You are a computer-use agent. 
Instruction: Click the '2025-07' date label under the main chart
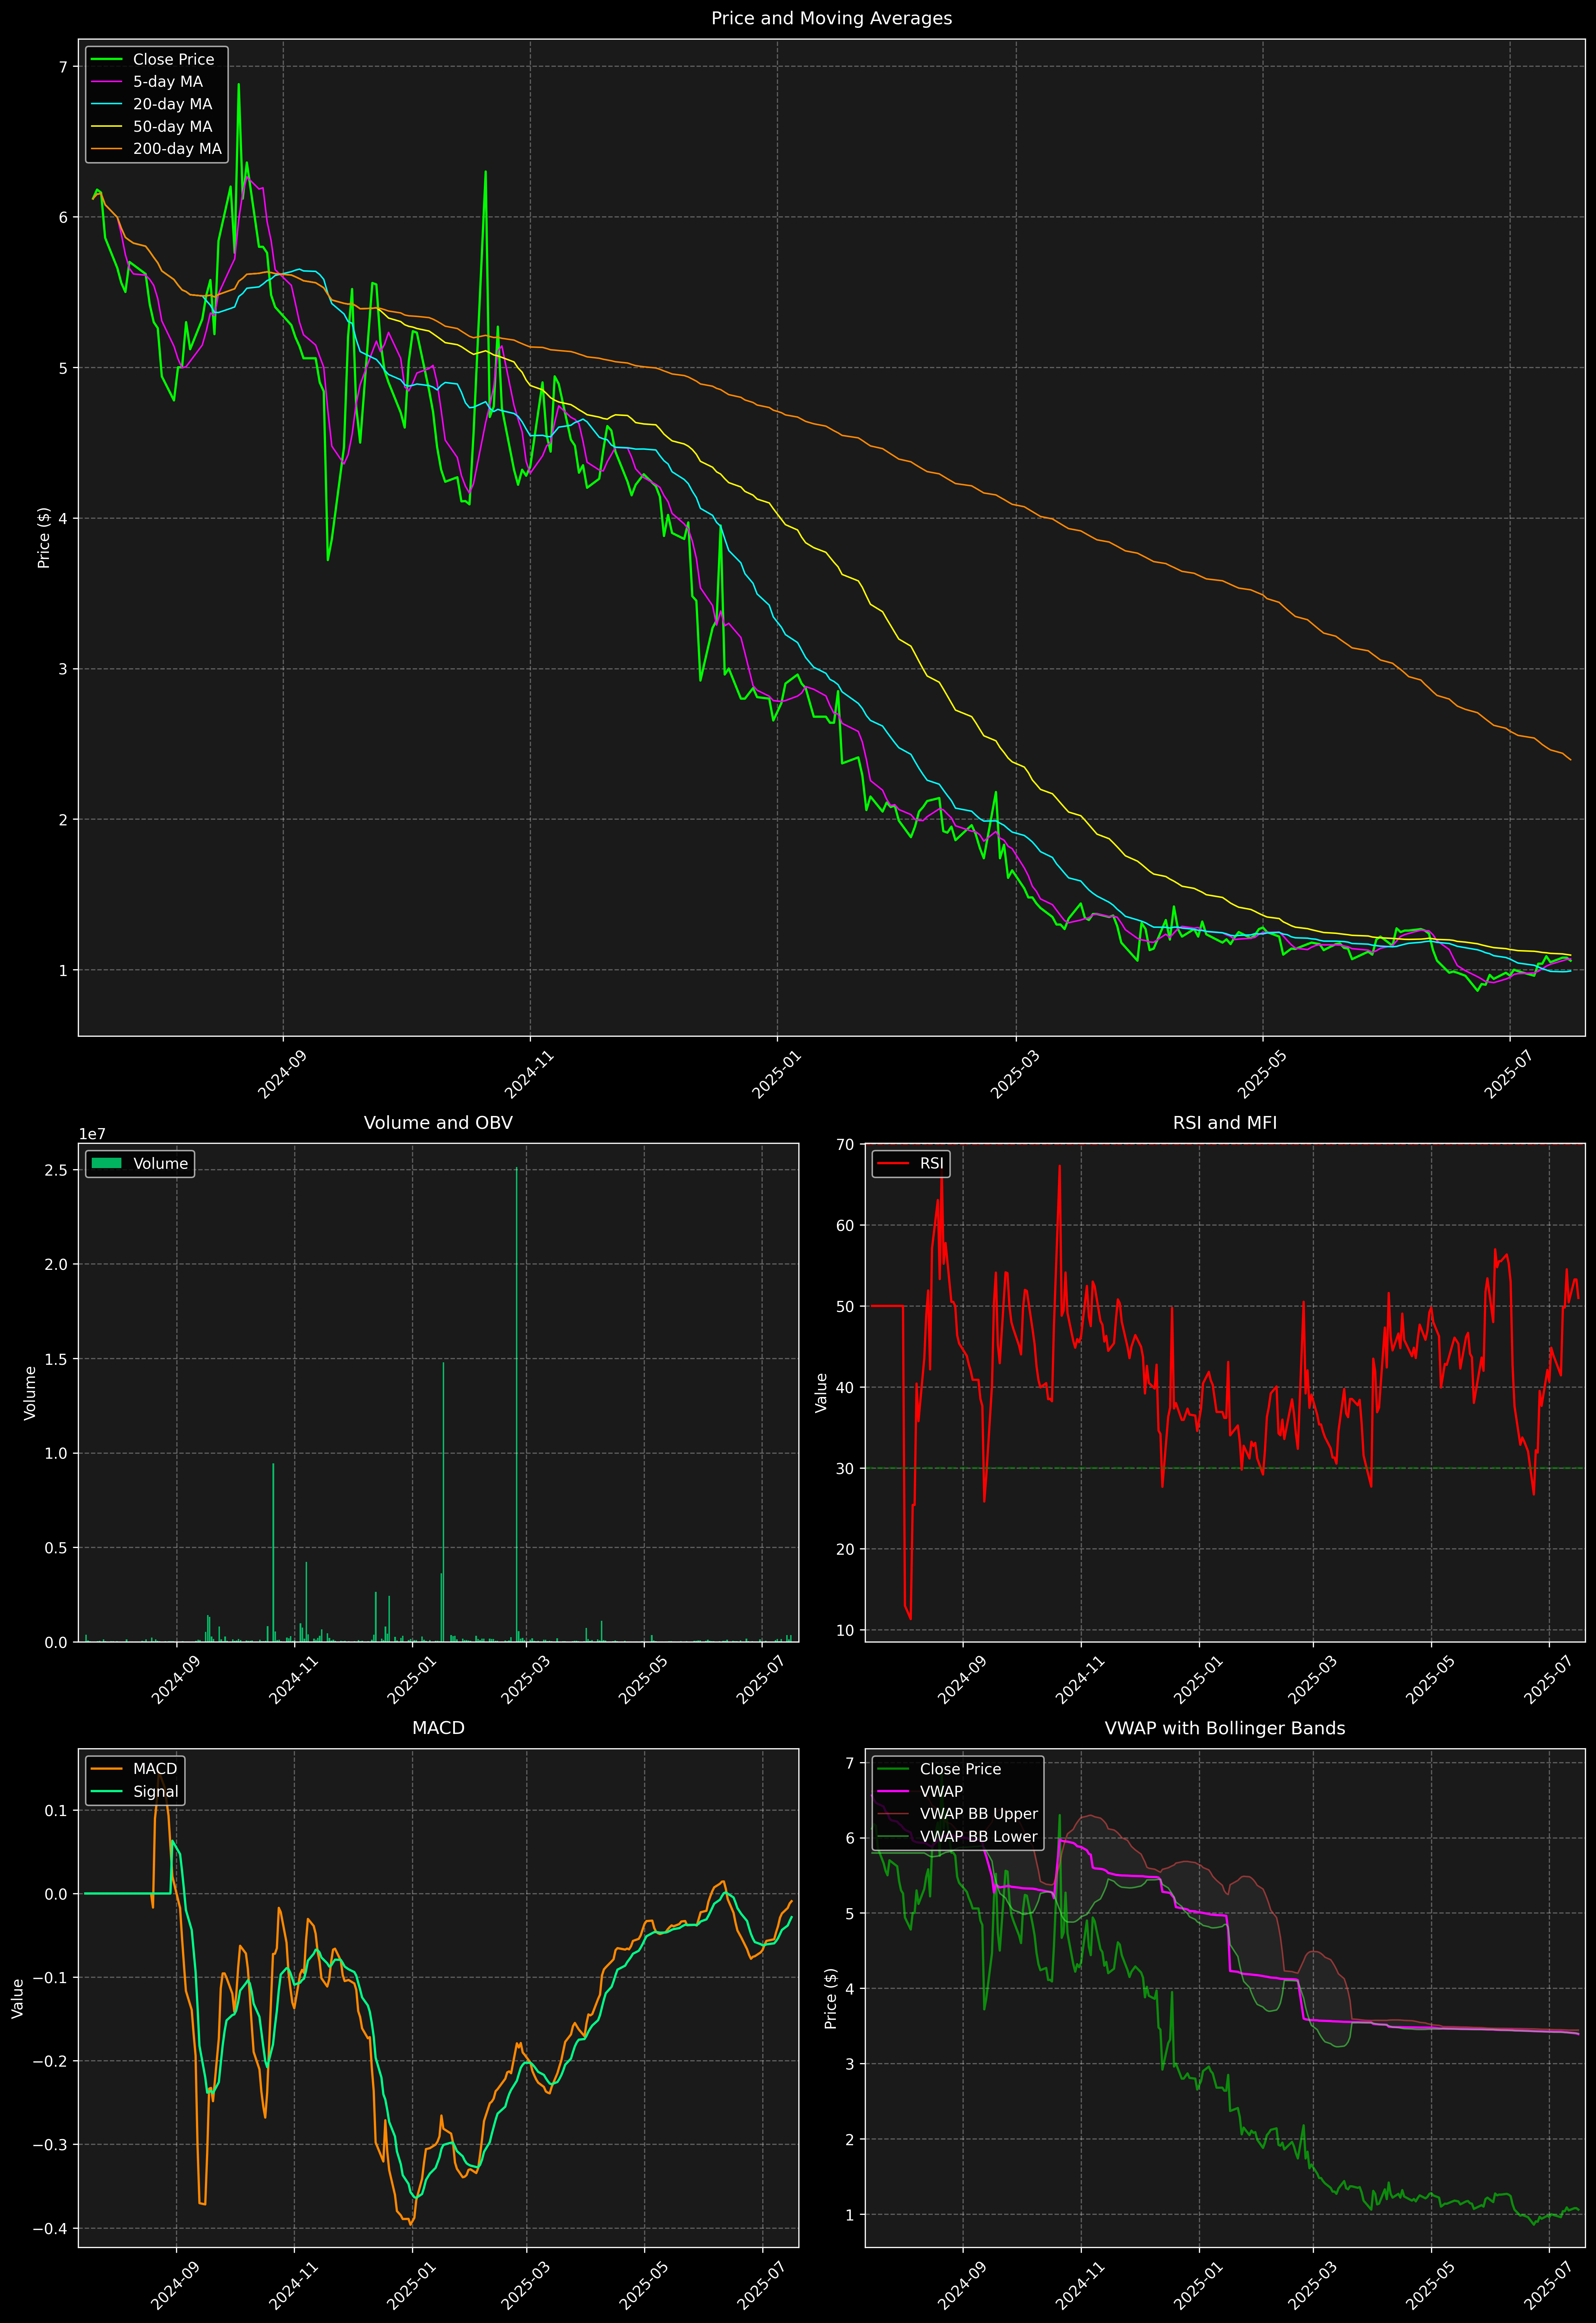[1508, 1075]
